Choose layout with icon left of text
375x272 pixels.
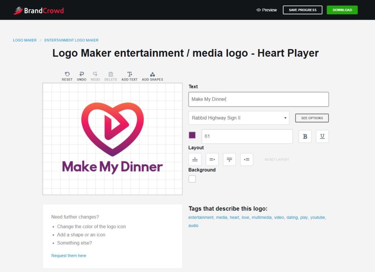[x=246, y=159]
